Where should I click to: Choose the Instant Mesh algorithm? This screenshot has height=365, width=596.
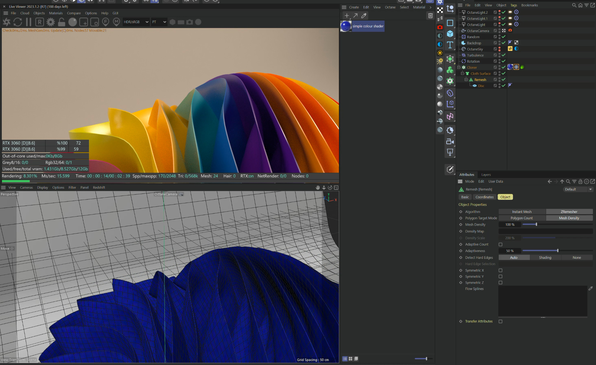(522, 212)
